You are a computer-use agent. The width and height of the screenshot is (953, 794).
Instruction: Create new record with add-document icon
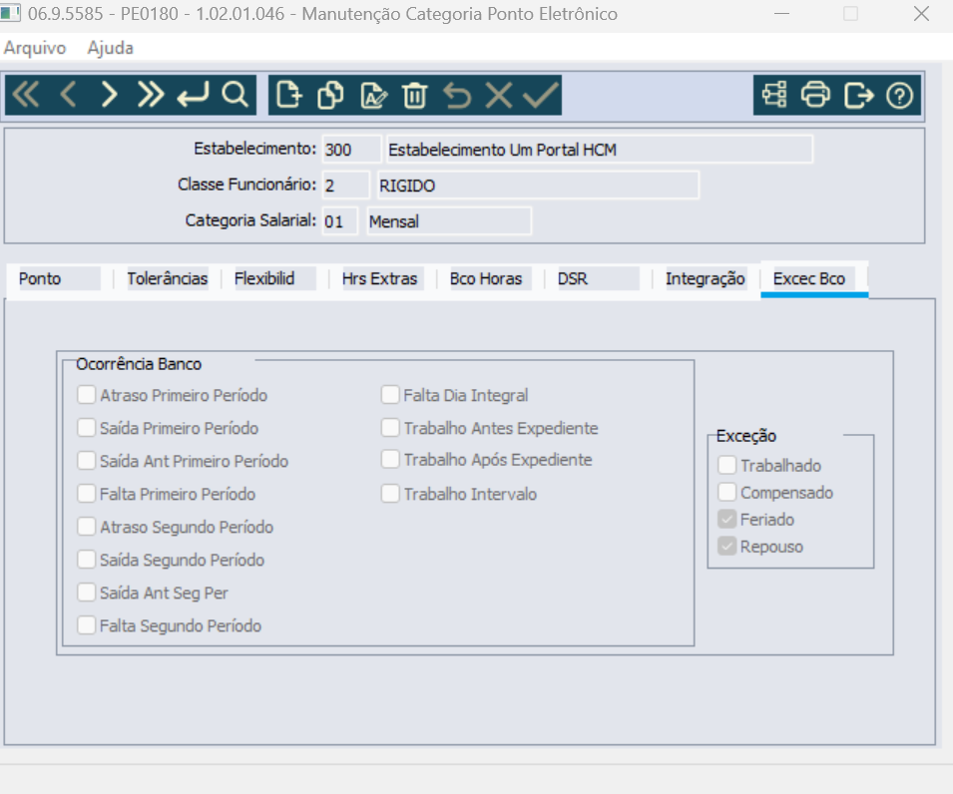click(x=288, y=95)
